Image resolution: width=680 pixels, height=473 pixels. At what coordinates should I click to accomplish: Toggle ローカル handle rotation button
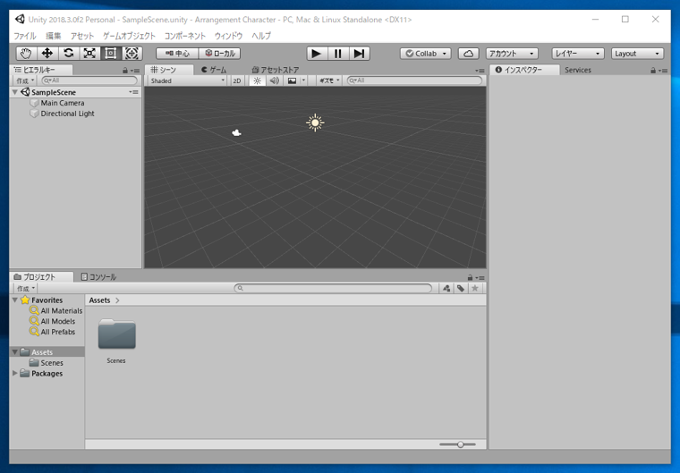(219, 54)
